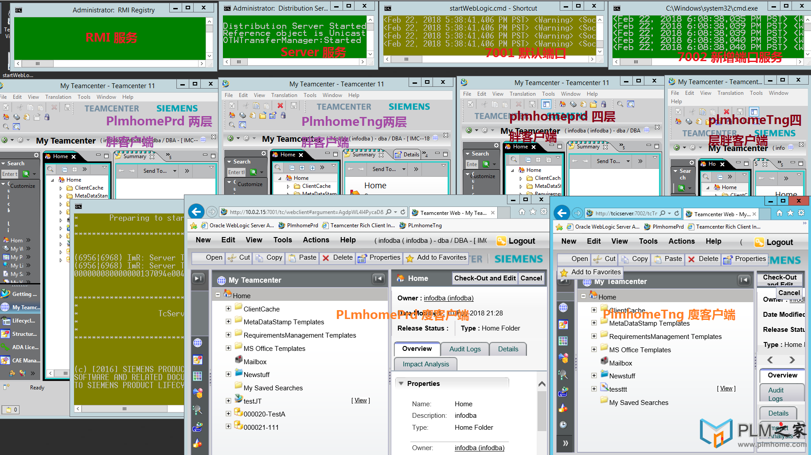Viewport: 811px width, 455px height.
Task: Click collapse-all icon in leftmost Teamcenter Home view
Action: pyautogui.click(x=65, y=169)
